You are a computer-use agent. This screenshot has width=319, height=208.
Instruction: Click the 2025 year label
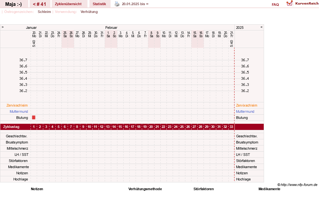pyautogui.click(x=240, y=28)
